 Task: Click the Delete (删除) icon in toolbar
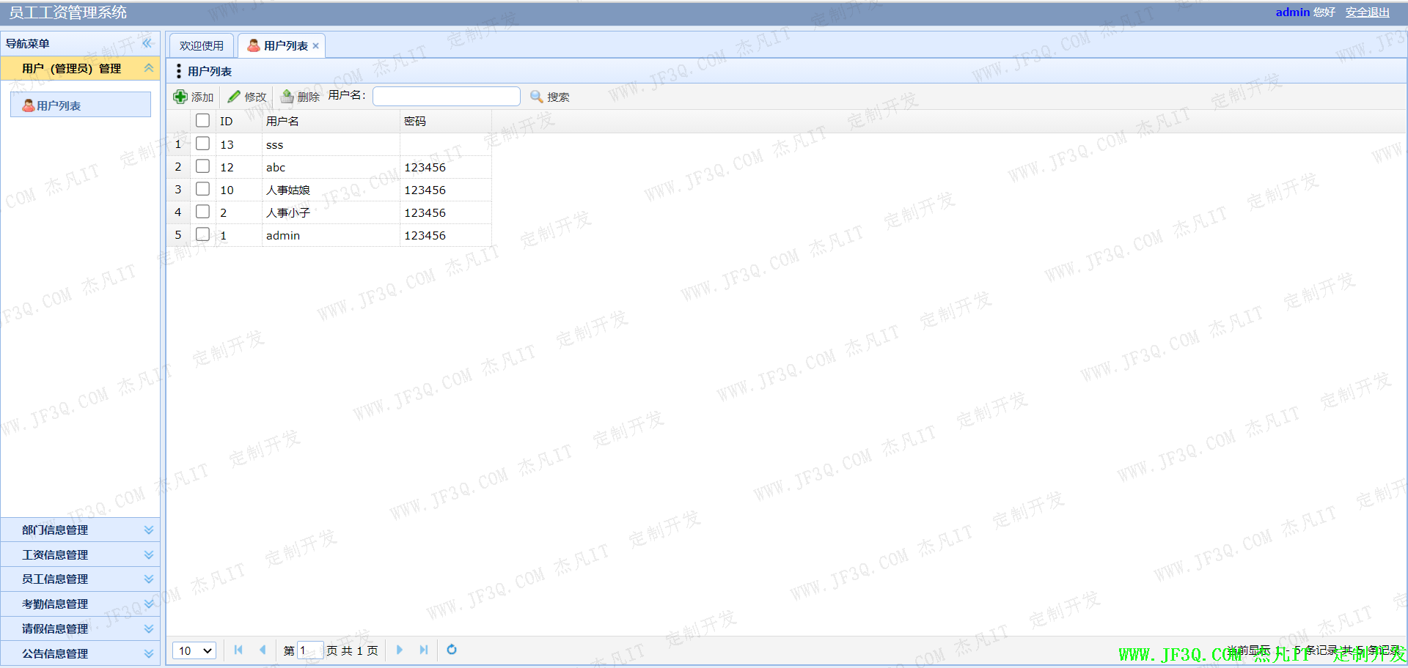click(x=287, y=97)
